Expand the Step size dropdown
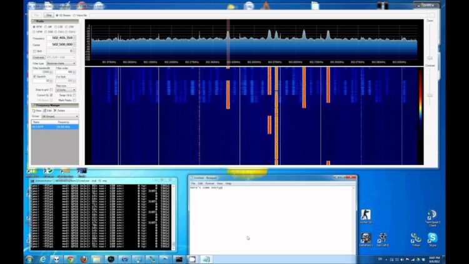This screenshot has height=264, width=469. (x=65, y=89)
